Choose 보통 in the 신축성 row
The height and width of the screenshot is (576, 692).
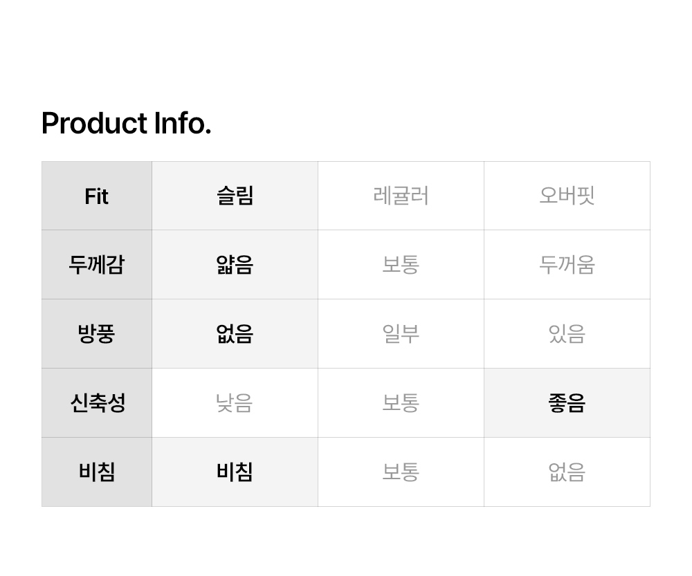pyautogui.click(x=401, y=403)
